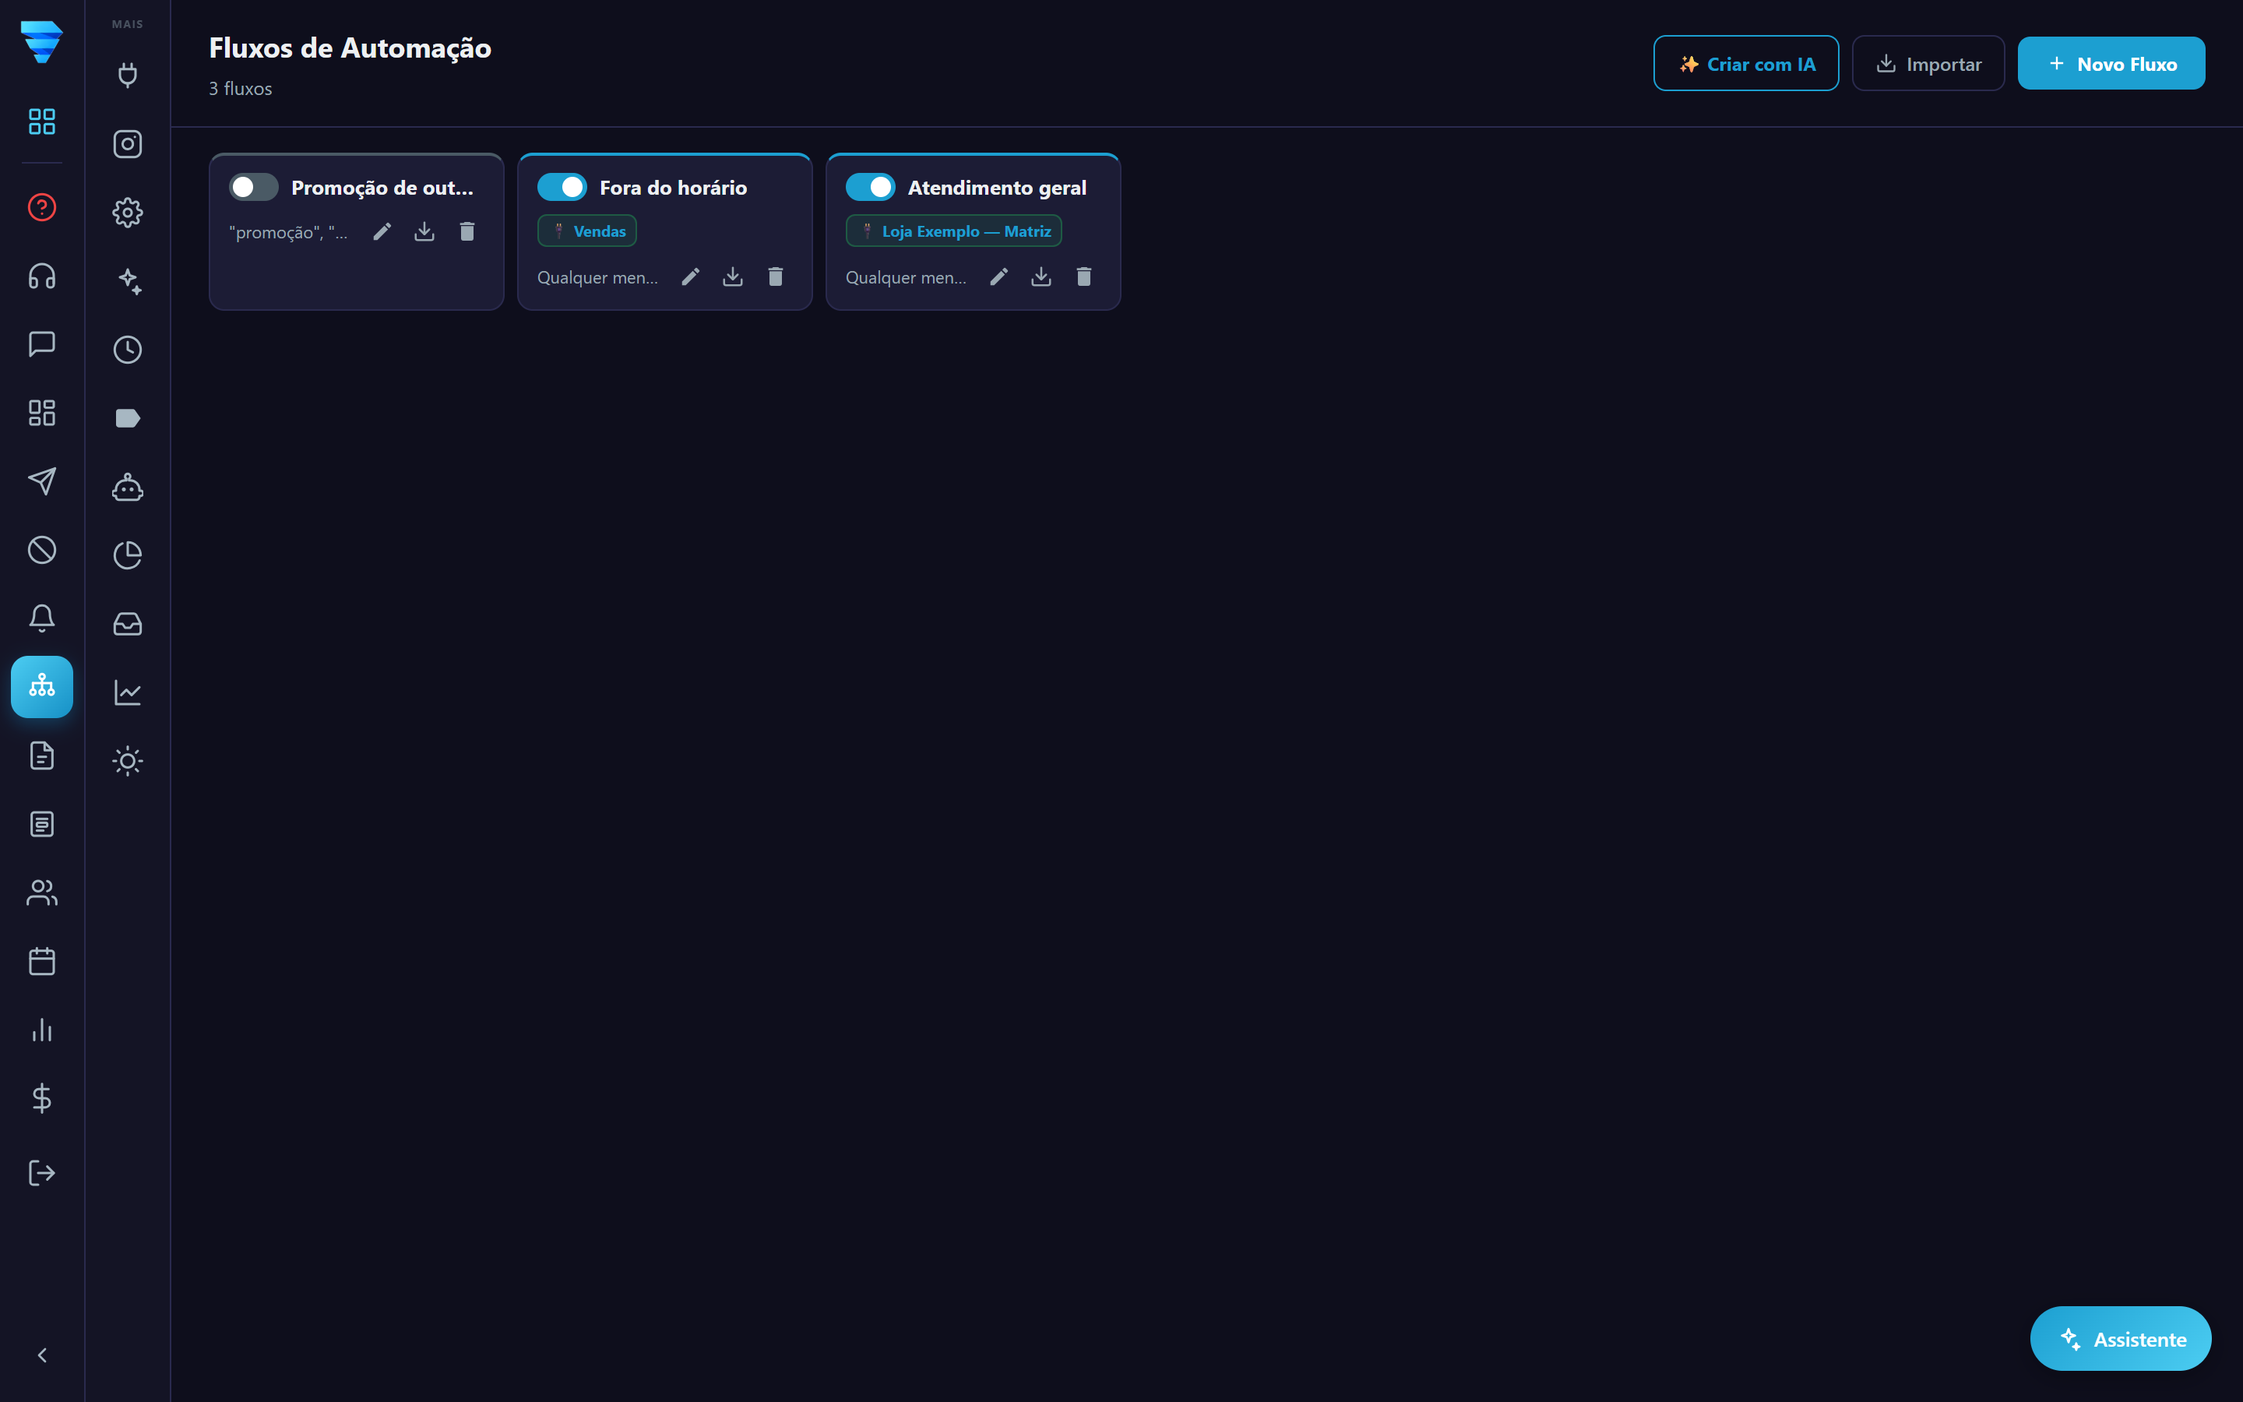Open the paper plane send sidebar icon
The height and width of the screenshot is (1402, 2243).
tap(42, 481)
